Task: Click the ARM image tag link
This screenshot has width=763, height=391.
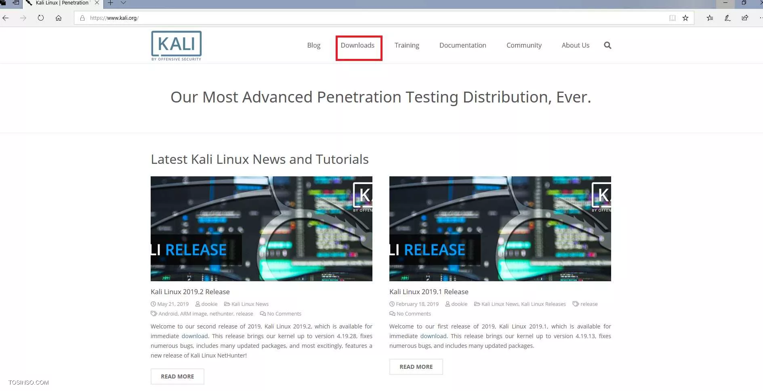Action: 193,314
